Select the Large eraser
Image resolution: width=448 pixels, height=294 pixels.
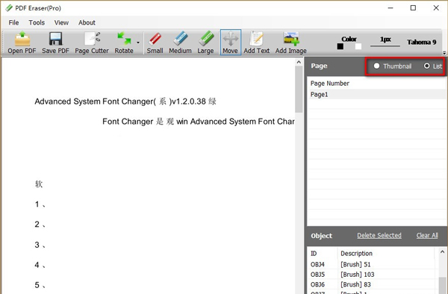click(x=206, y=39)
